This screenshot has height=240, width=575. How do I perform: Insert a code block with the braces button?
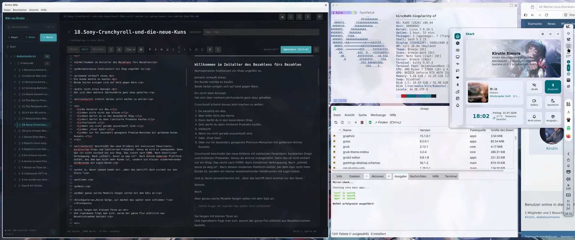coord(179,50)
